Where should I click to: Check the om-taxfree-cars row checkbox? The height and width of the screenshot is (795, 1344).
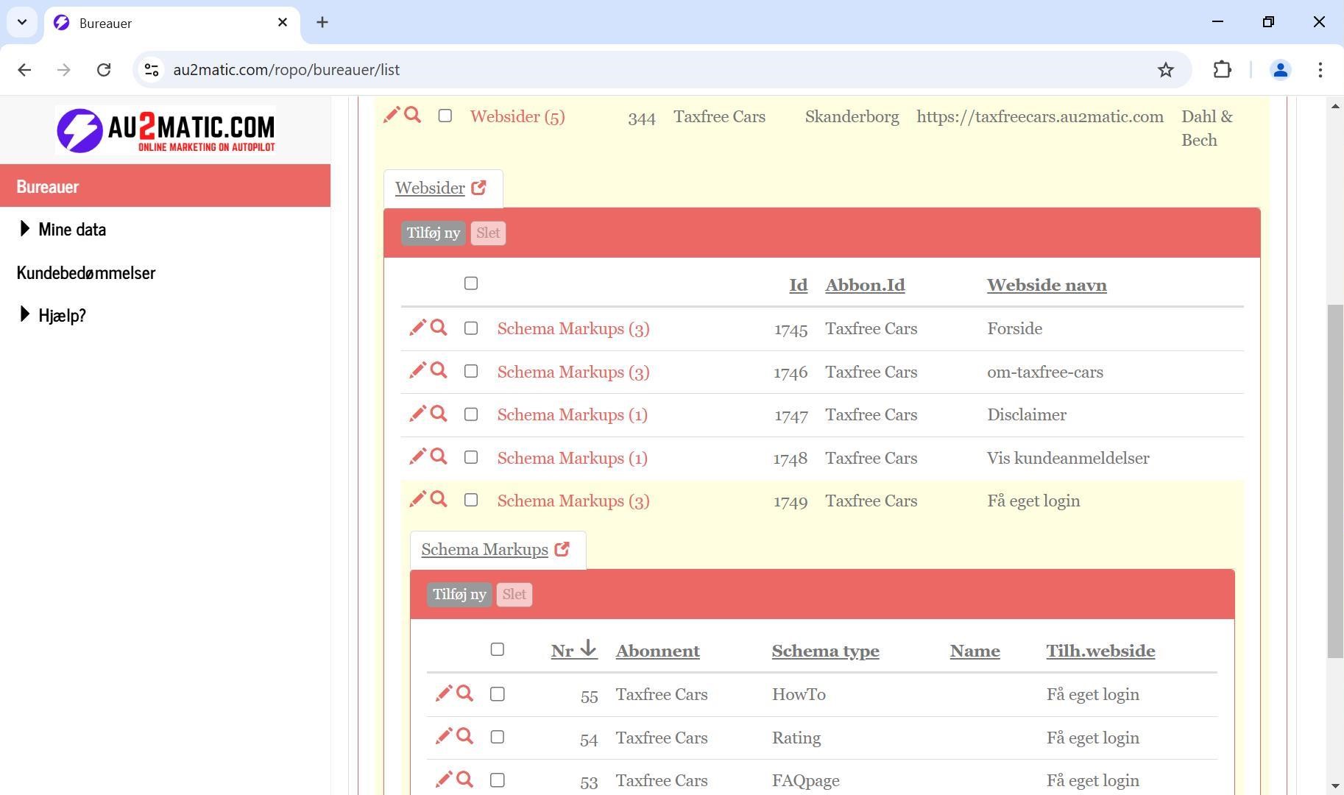tap(471, 371)
